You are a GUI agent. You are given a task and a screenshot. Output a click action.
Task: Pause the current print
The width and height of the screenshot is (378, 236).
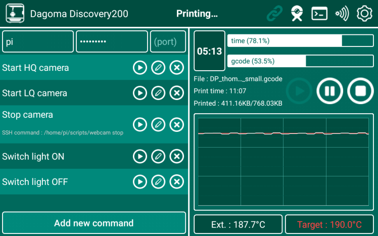coord(329,91)
